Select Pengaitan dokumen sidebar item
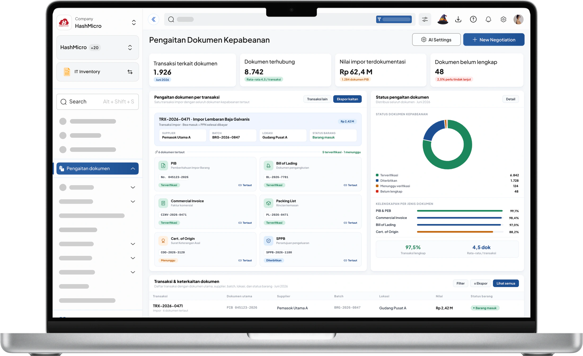The width and height of the screenshot is (583, 356). point(98,169)
